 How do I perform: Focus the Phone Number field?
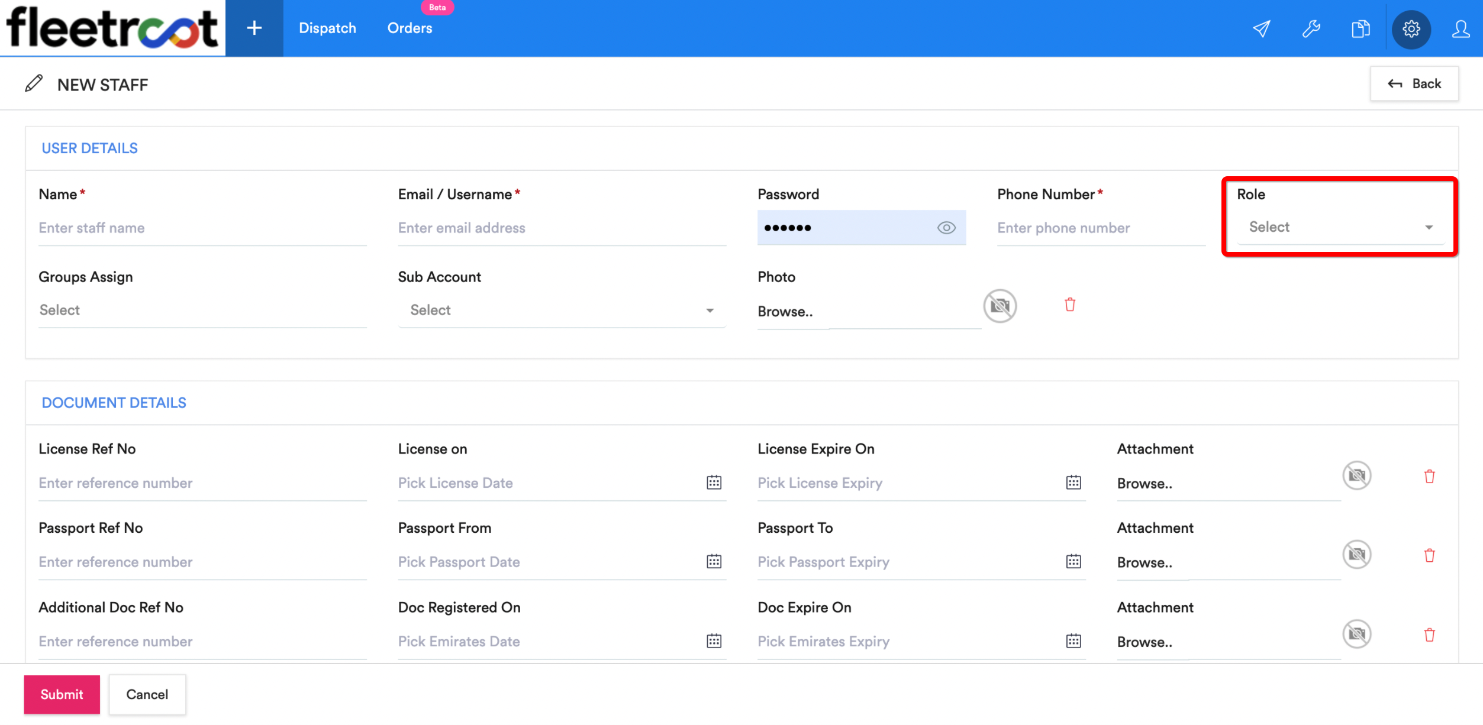(1101, 228)
